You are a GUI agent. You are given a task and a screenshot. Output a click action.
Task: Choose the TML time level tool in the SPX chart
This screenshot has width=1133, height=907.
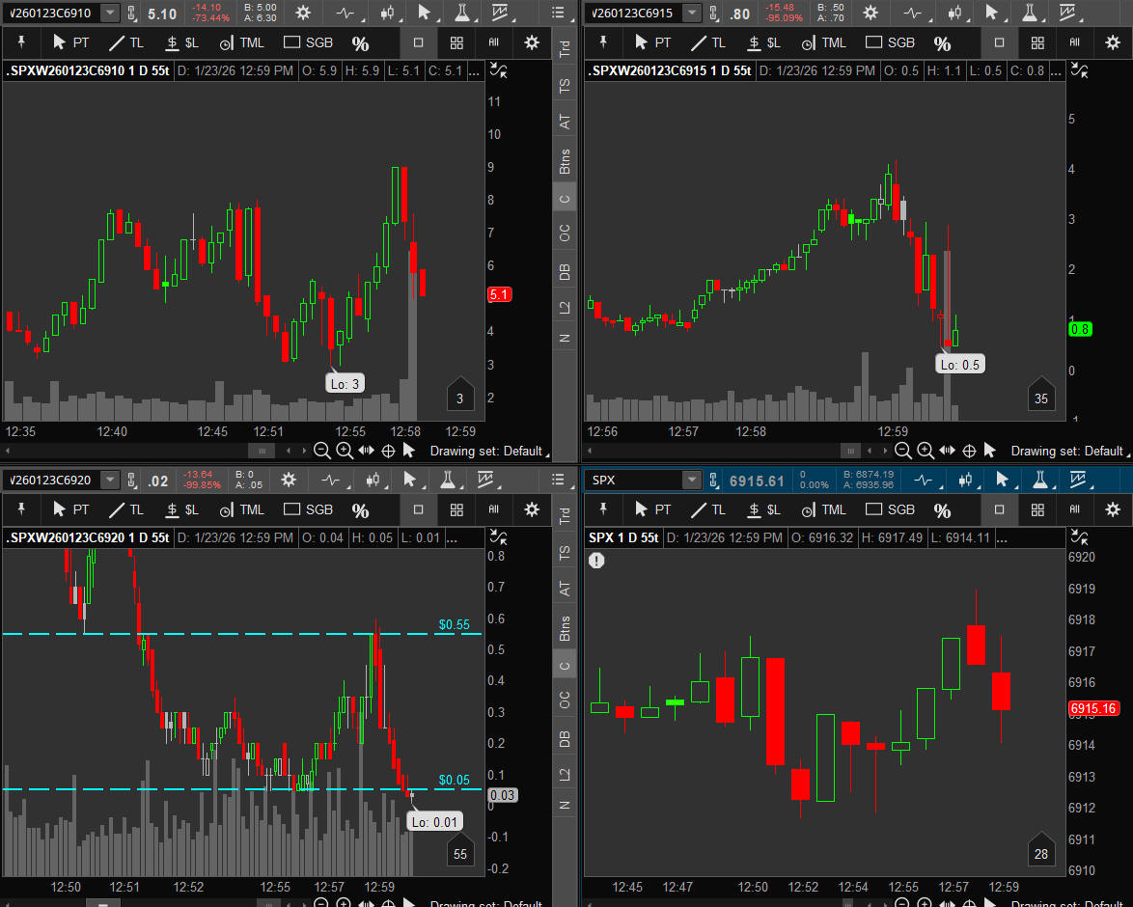[x=822, y=509]
